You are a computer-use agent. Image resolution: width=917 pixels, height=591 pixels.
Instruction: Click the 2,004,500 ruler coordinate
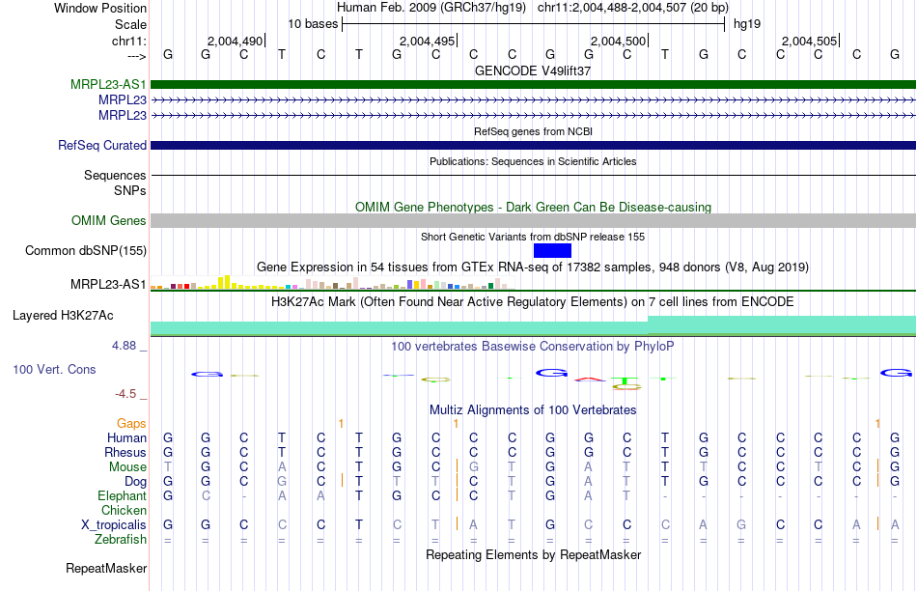pyautogui.click(x=618, y=41)
